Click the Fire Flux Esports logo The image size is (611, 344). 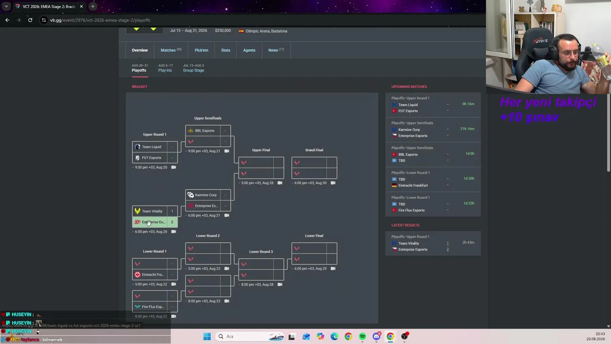[x=137, y=307]
